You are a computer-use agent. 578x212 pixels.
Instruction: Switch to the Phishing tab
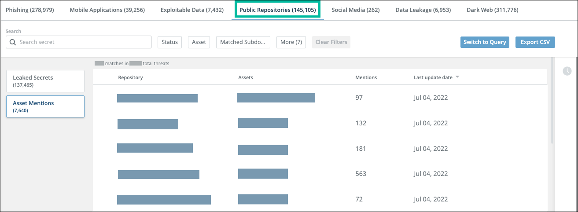pyautogui.click(x=30, y=10)
